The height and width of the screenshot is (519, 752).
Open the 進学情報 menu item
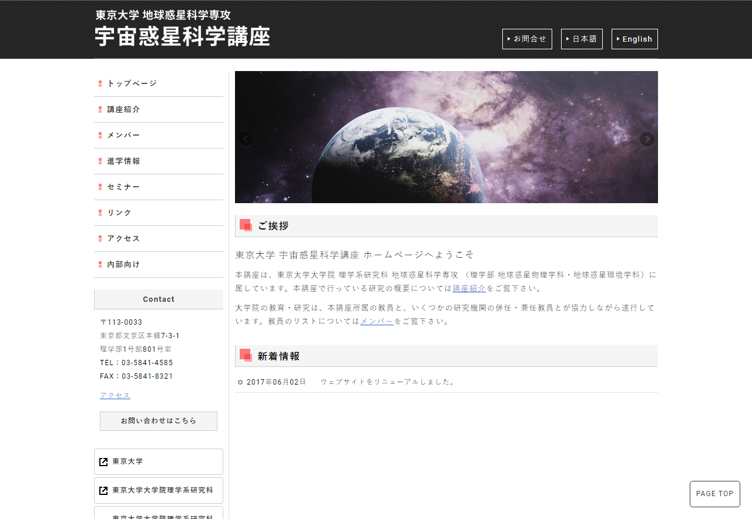coord(159,161)
